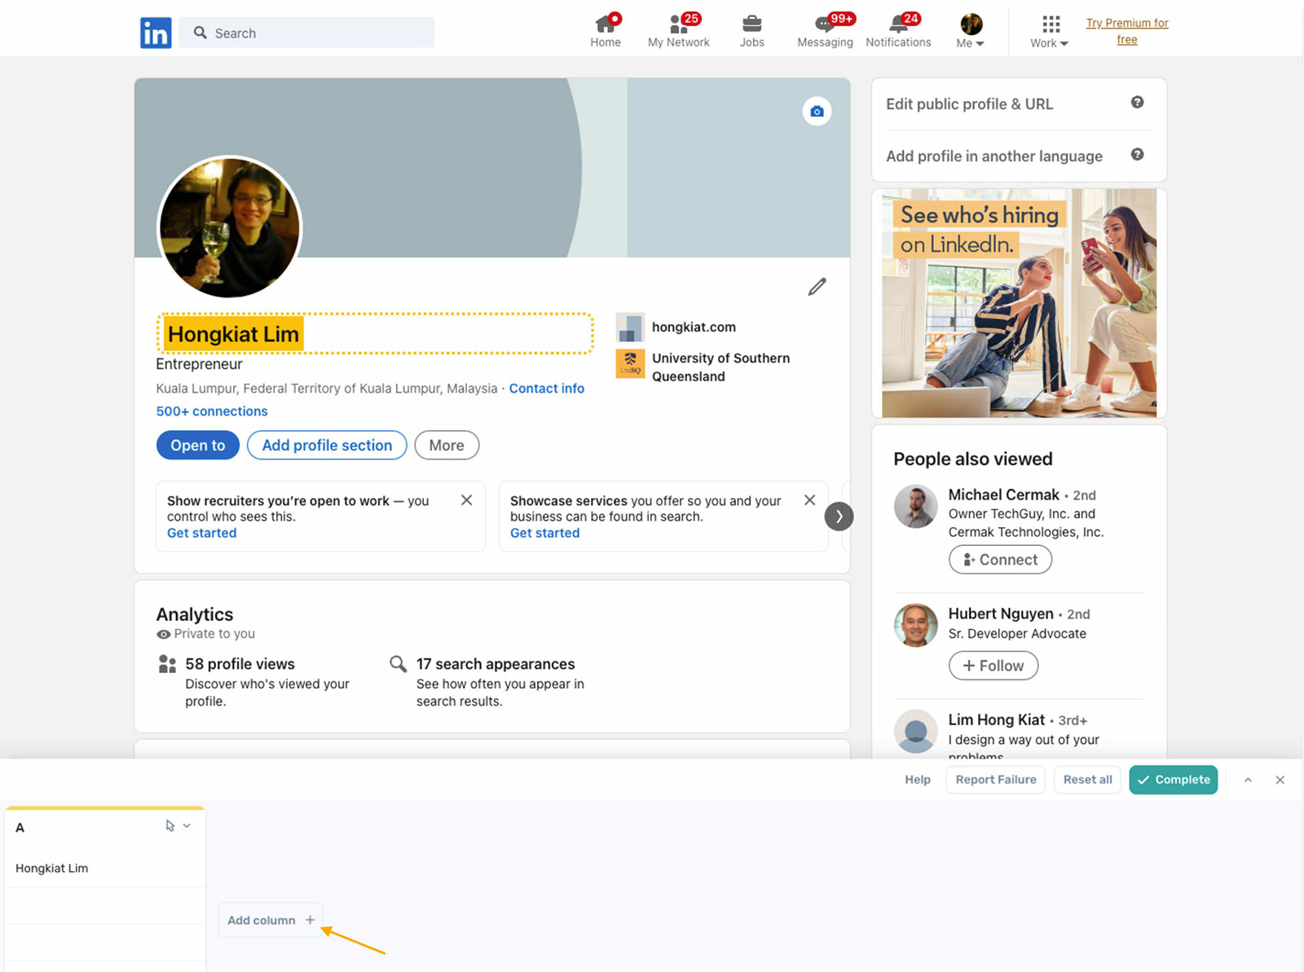Open 58 profile views analytics
1304x972 pixels.
tap(240, 664)
